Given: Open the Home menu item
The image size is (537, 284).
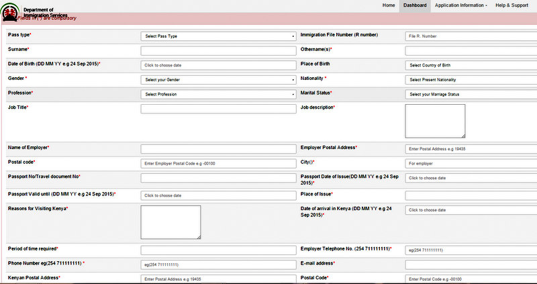Looking at the screenshot, I should point(389,5).
